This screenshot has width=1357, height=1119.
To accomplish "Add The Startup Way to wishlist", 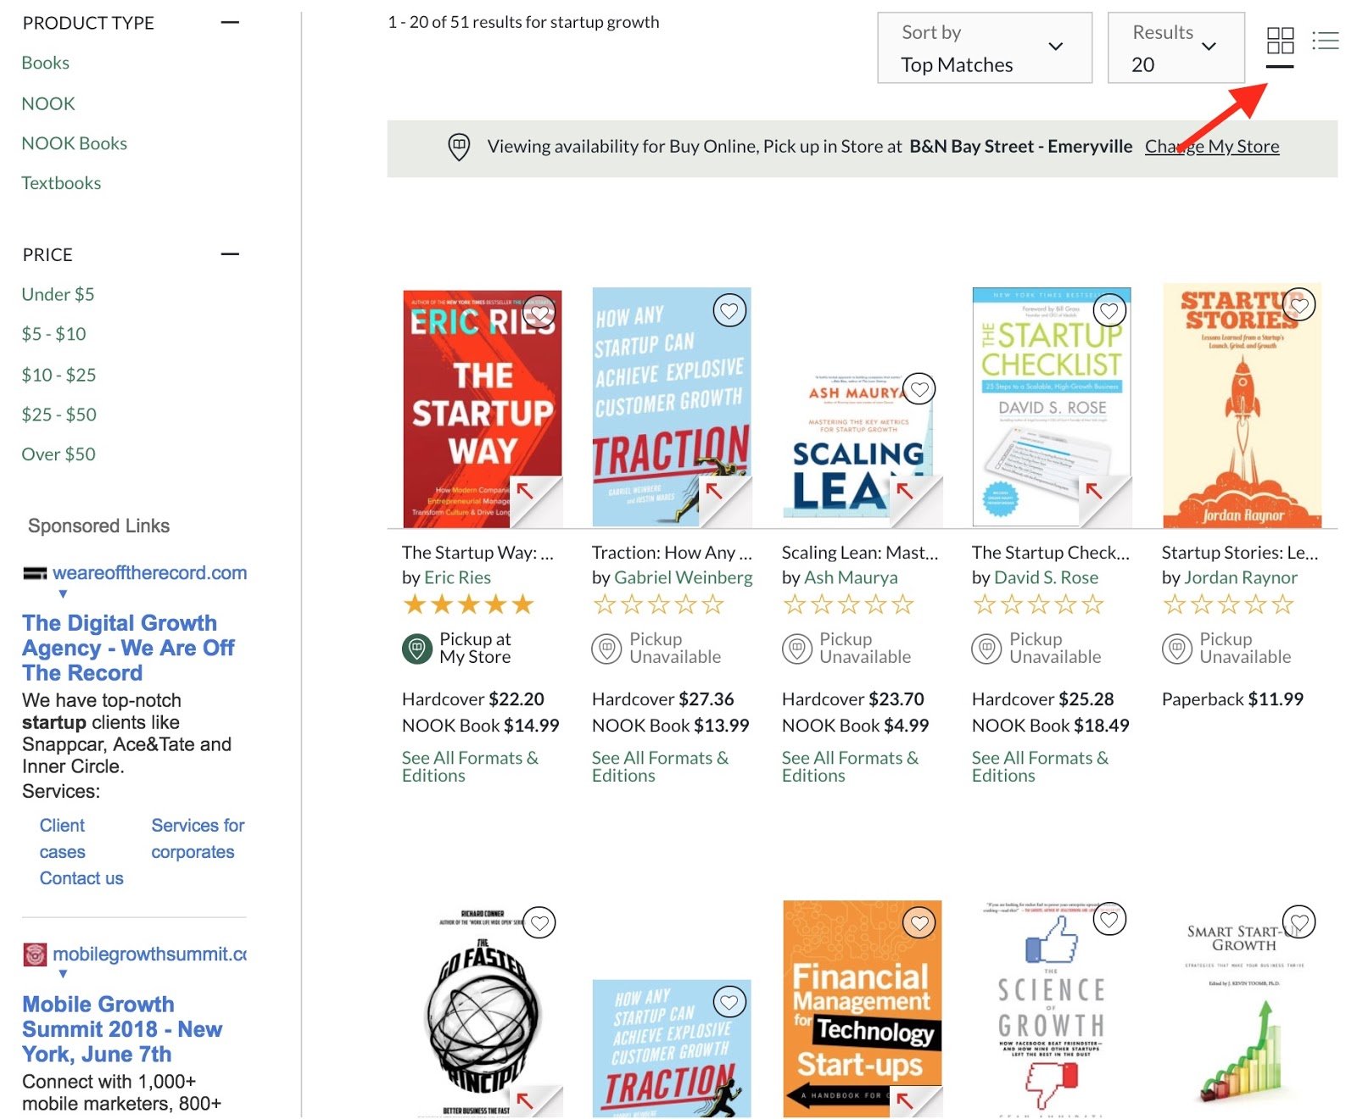I will pyautogui.click(x=539, y=311).
